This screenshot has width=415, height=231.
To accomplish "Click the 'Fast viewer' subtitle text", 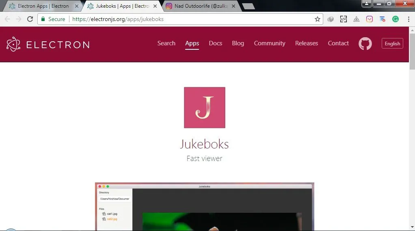I will click(204, 159).
